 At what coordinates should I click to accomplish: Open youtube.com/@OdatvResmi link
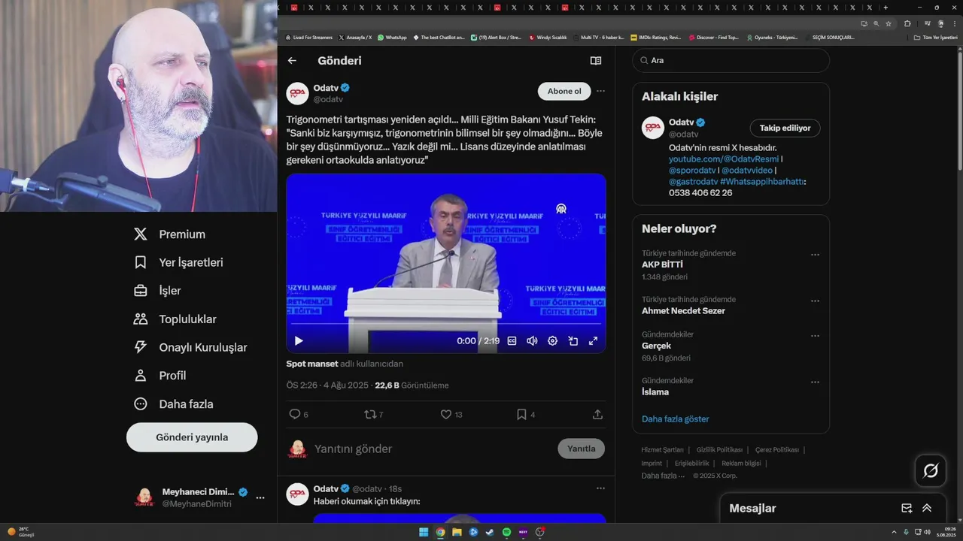point(723,159)
